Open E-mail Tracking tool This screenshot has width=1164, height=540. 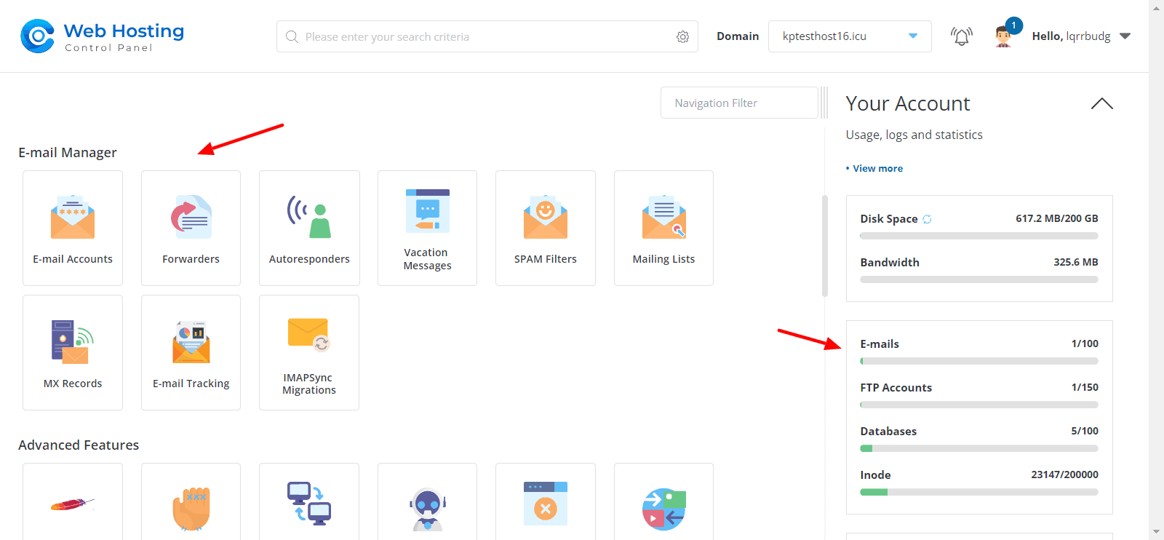191,352
